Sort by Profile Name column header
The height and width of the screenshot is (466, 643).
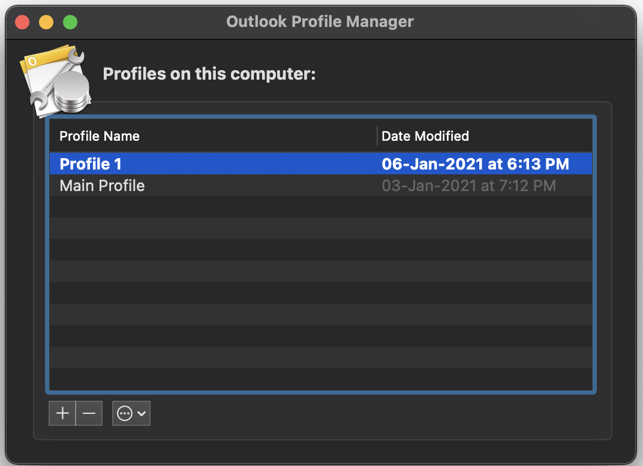point(213,136)
